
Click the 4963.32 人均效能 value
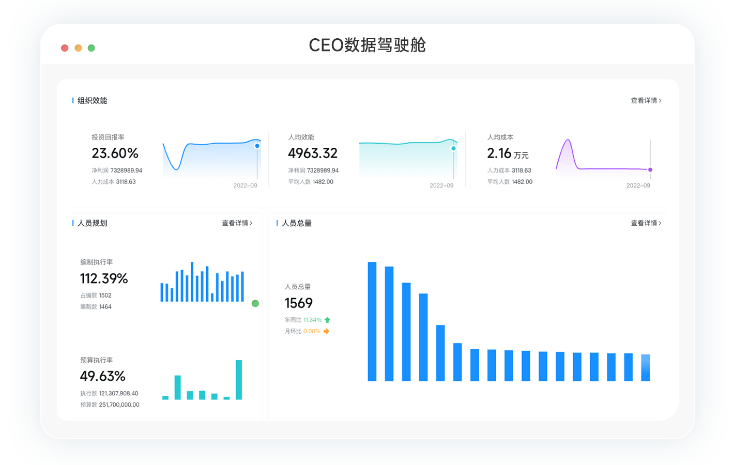[x=312, y=153]
